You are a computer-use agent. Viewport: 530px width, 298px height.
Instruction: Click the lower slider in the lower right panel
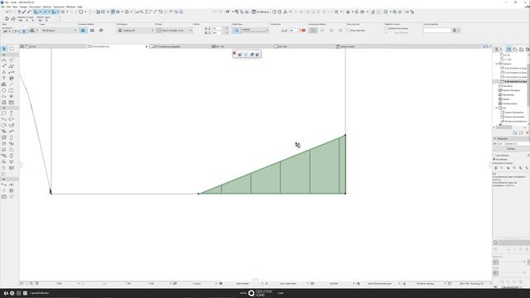[513, 272]
